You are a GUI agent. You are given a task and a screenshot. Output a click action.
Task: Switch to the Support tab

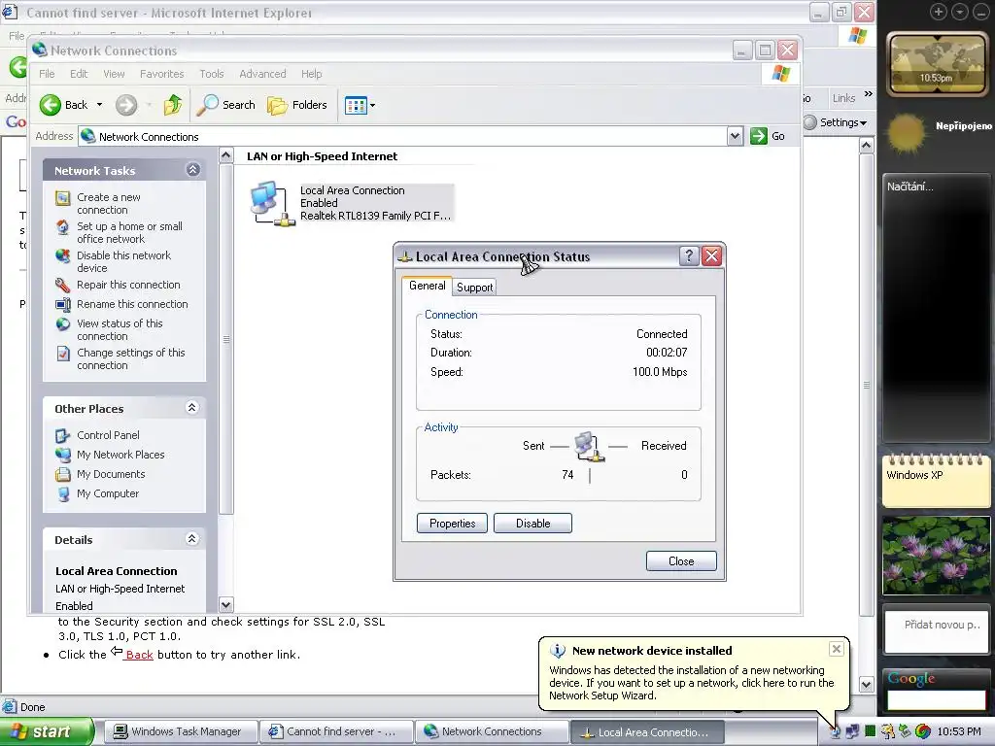coord(474,288)
